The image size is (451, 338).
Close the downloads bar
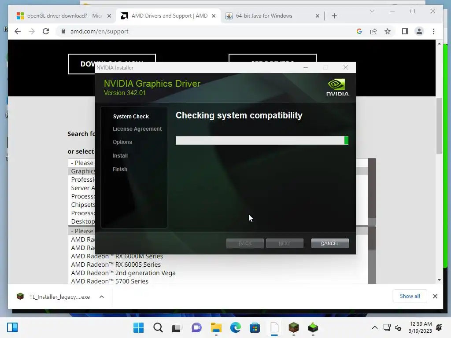(x=435, y=296)
